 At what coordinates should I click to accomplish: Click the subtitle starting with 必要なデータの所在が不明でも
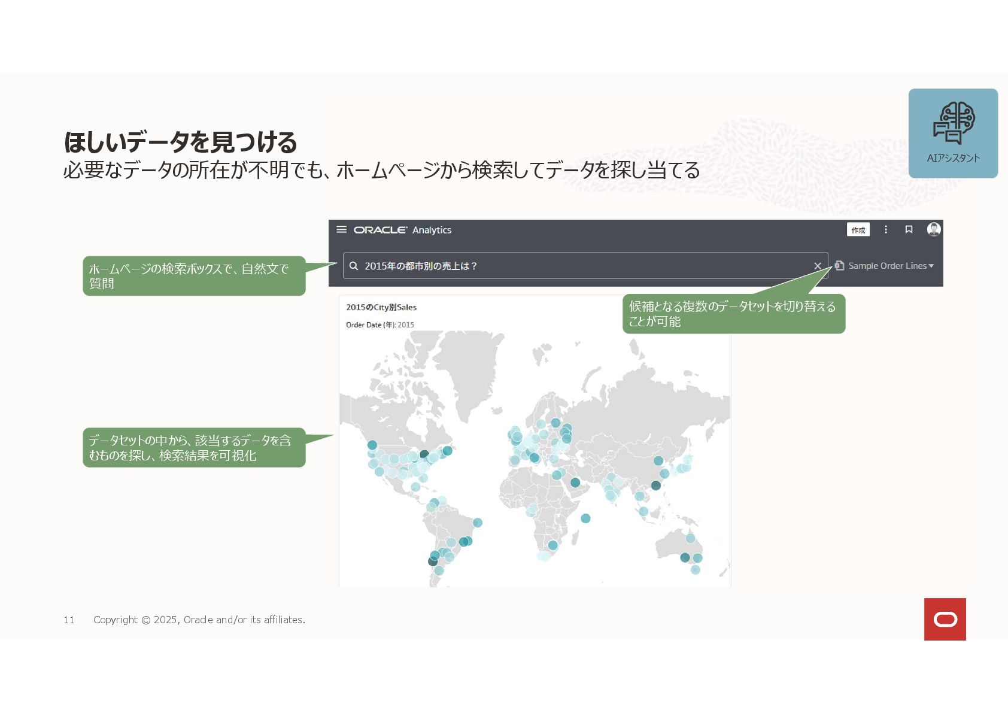pos(381,170)
